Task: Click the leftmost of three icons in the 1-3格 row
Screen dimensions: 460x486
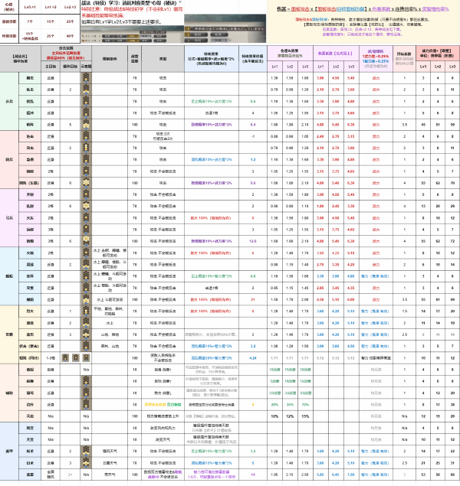Action: 67,357
